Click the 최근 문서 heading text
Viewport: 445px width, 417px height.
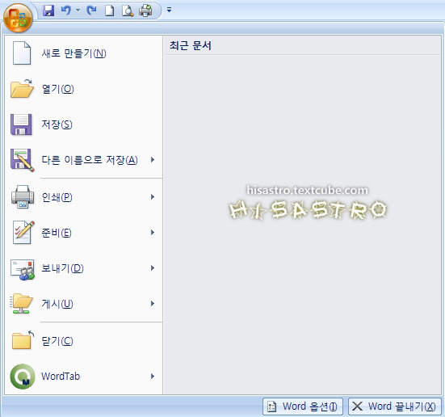(191, 45)
